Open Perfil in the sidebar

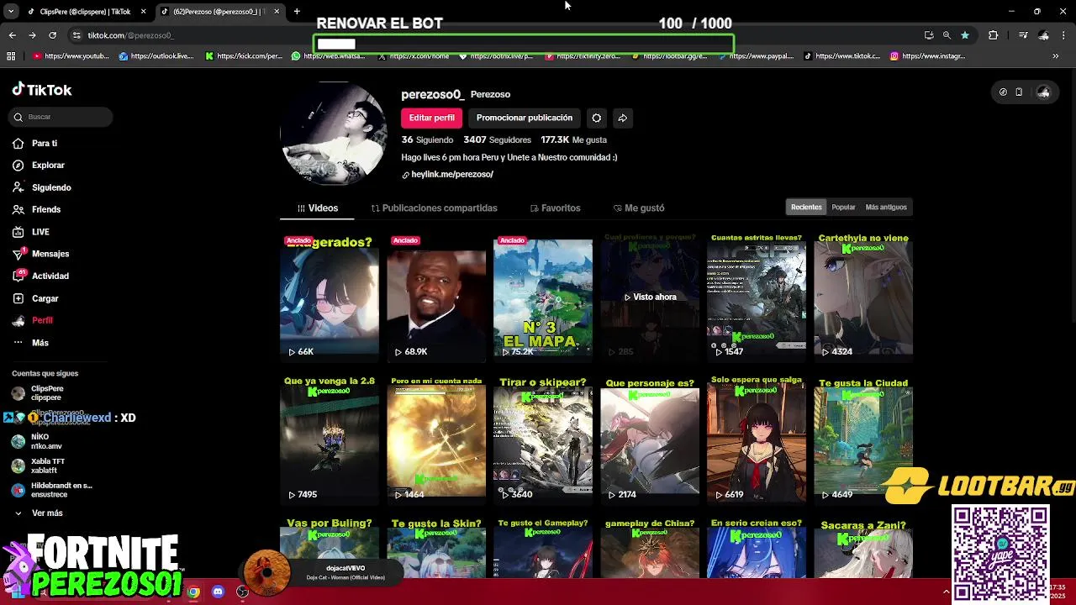coord(33,320)
